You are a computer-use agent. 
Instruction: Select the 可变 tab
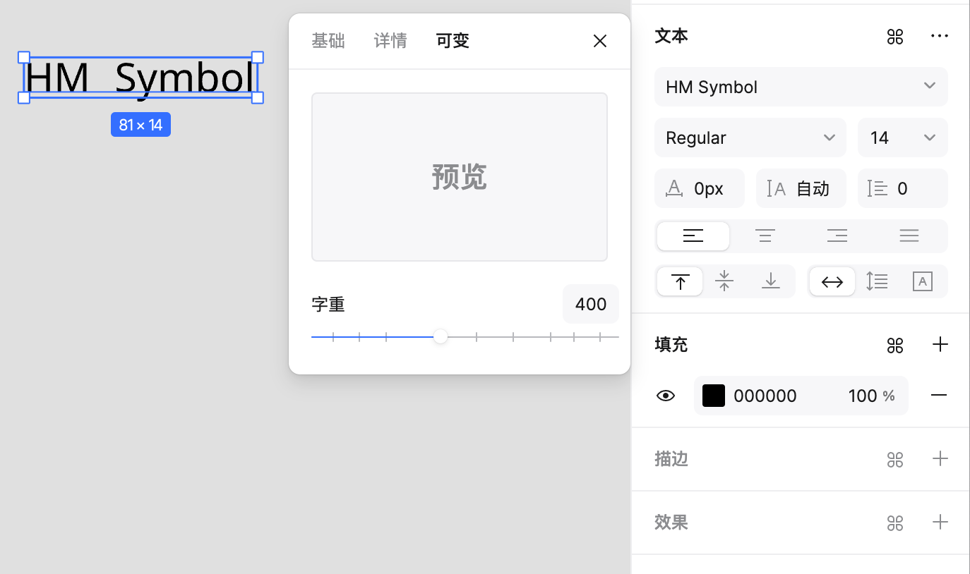(453, 41)
